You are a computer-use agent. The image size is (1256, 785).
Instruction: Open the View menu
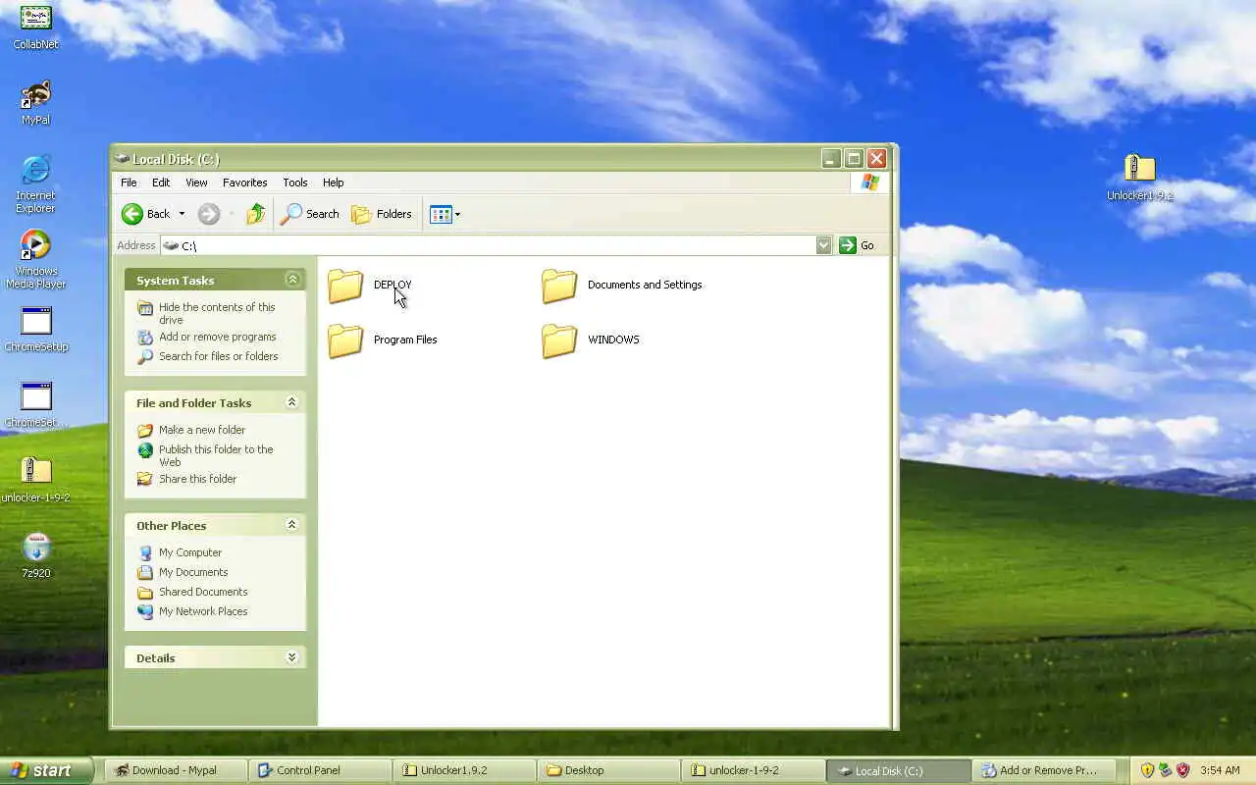click(x=196, y=183)
